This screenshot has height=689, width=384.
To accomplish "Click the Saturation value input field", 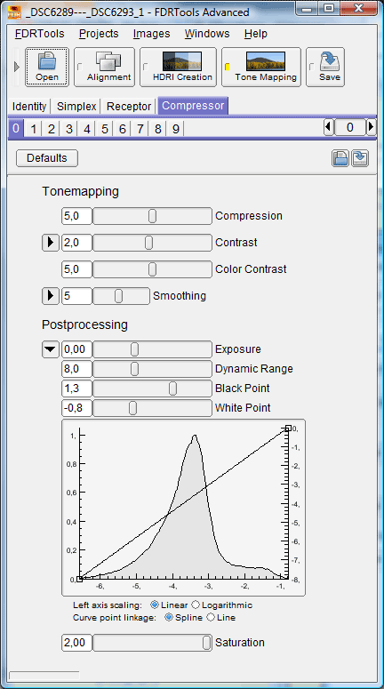I will point(76,643).
